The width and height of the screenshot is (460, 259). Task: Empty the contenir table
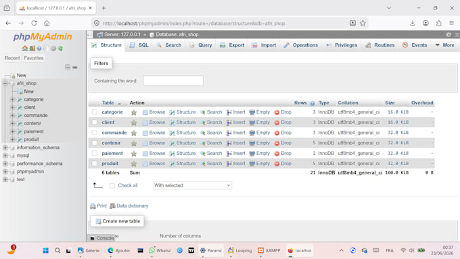tap(260, 143)
